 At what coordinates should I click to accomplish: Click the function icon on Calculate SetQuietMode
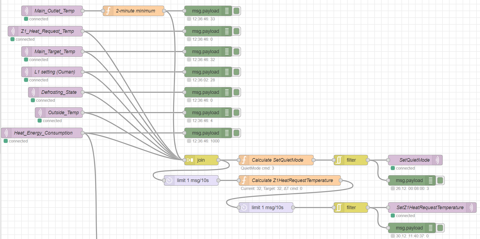click(x=244, y=160)
